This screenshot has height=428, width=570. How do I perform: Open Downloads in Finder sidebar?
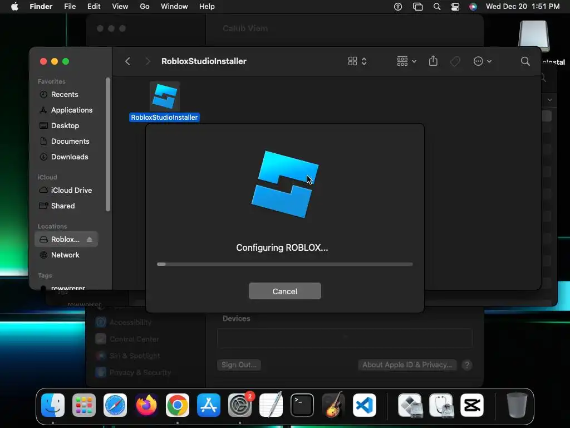64,157
